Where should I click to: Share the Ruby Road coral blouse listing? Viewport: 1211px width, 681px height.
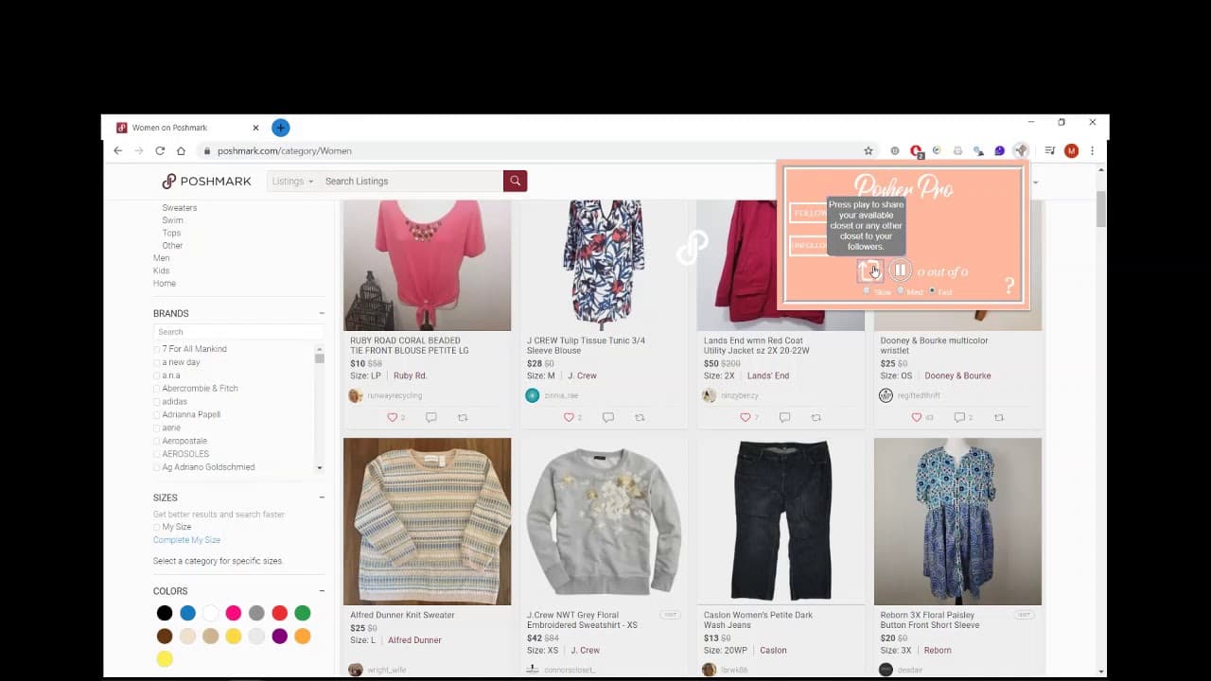pyautogui.click(x=463, y=417)
